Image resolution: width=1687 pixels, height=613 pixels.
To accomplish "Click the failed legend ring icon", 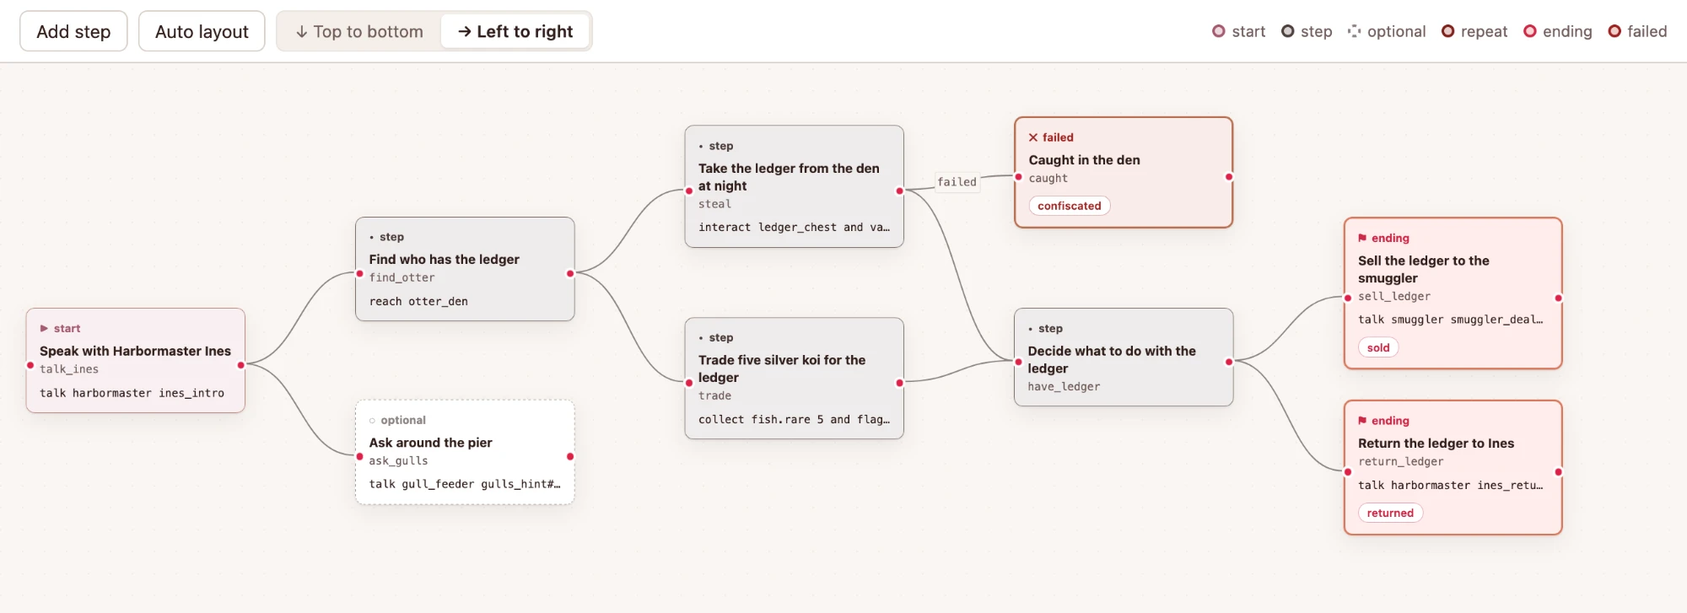I will click(x=1614, y=31).
